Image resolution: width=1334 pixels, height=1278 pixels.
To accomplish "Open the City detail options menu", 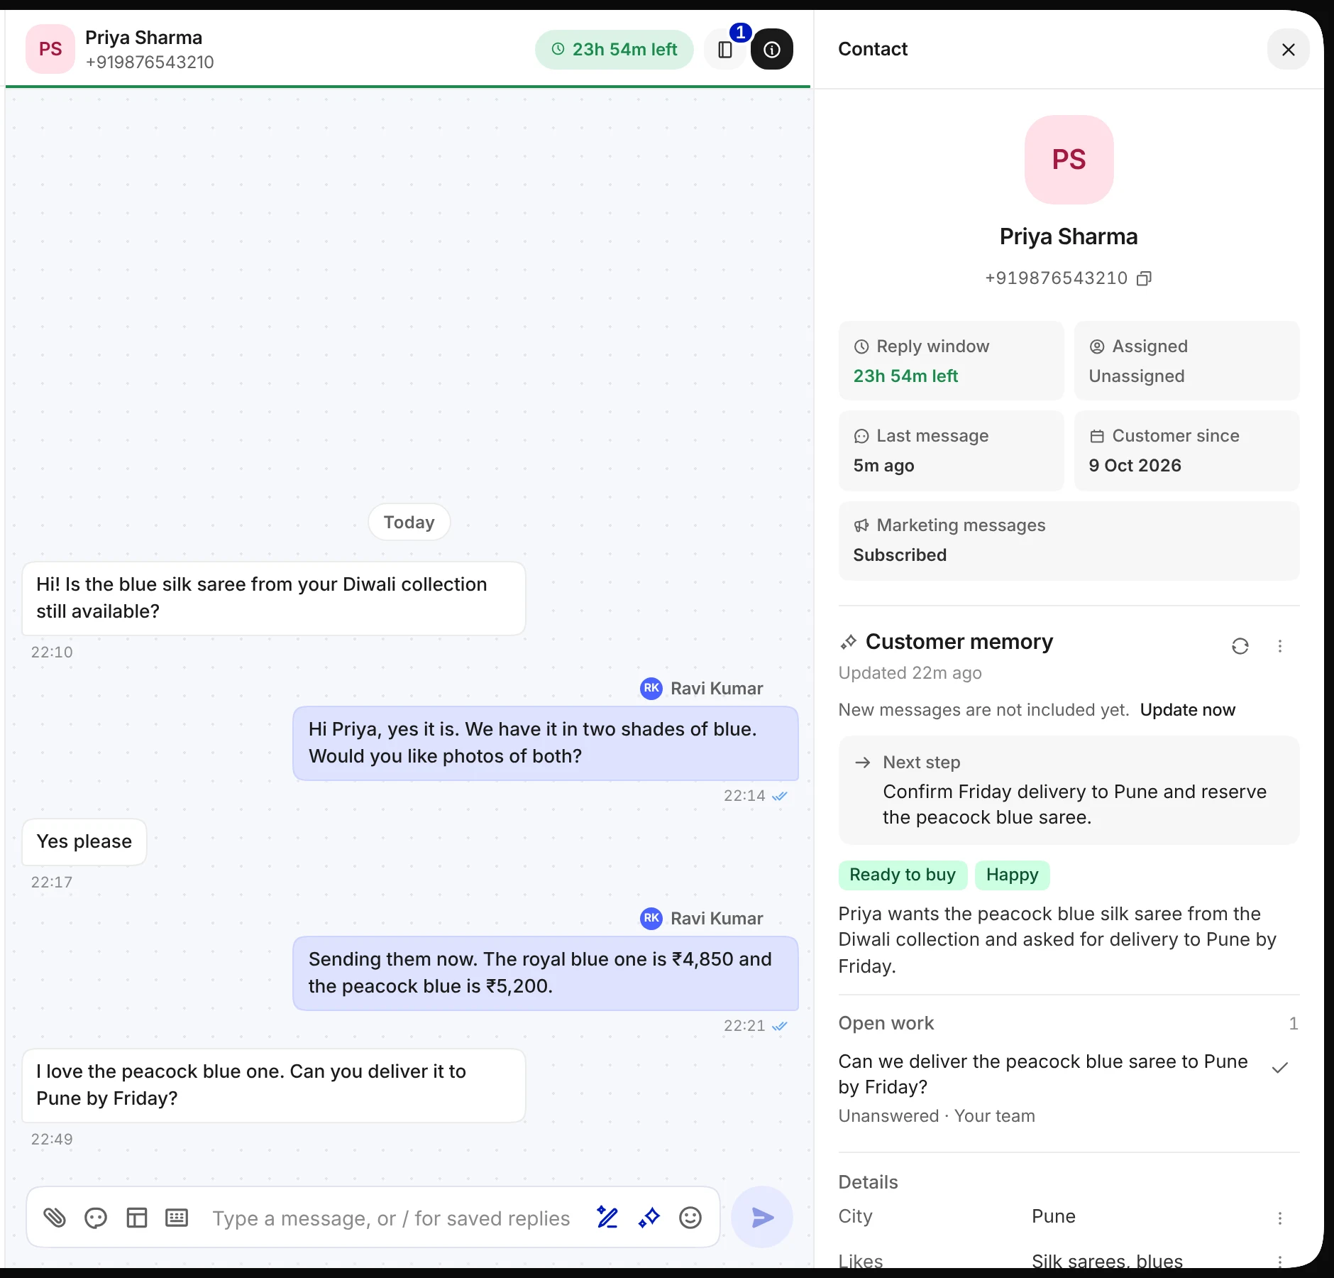I will [1280, 1218].
